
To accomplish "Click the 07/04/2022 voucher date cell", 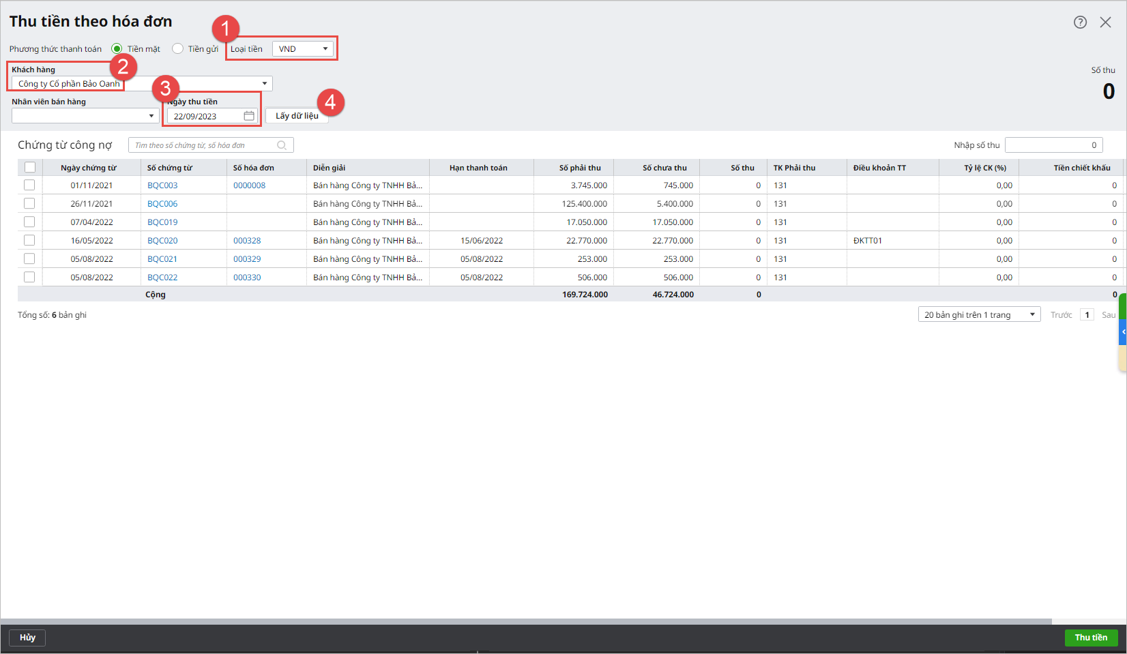I will [x=92, y=222].
